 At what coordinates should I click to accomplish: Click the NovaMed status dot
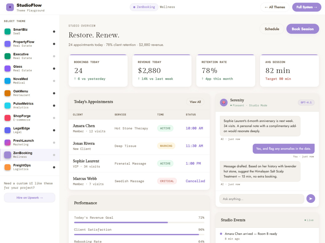pos(54,81)
